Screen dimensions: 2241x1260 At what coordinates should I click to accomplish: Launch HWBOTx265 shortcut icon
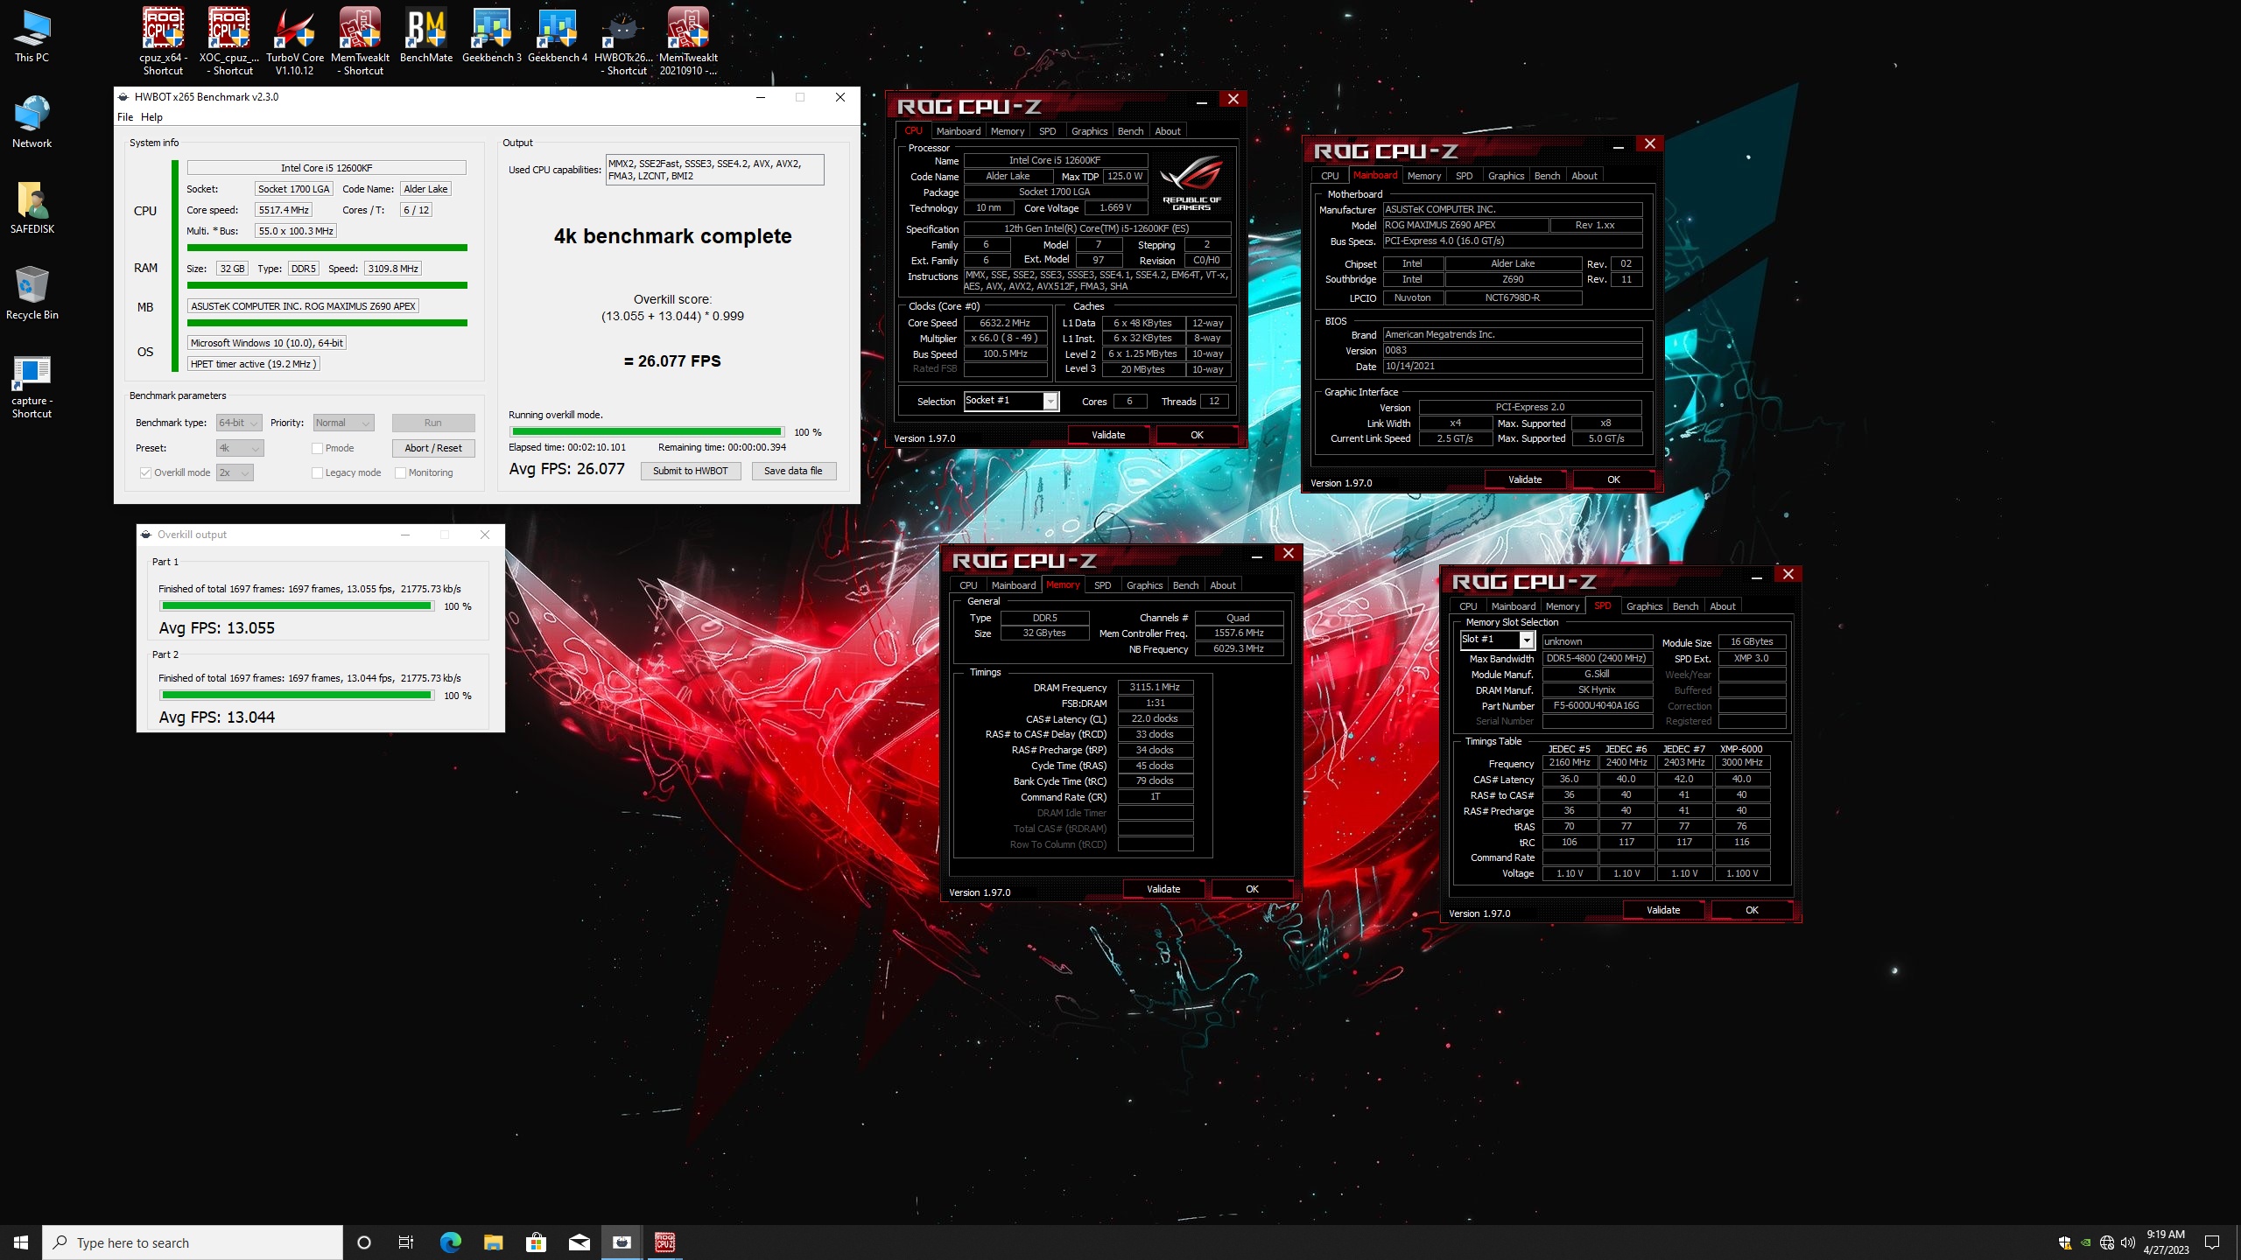[623, 40]
